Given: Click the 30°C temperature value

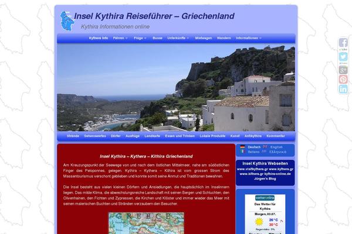Looking at the screenshot, I should [273, 225].
